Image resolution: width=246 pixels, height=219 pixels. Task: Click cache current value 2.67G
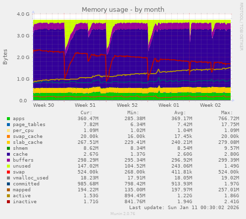point(91,154)
